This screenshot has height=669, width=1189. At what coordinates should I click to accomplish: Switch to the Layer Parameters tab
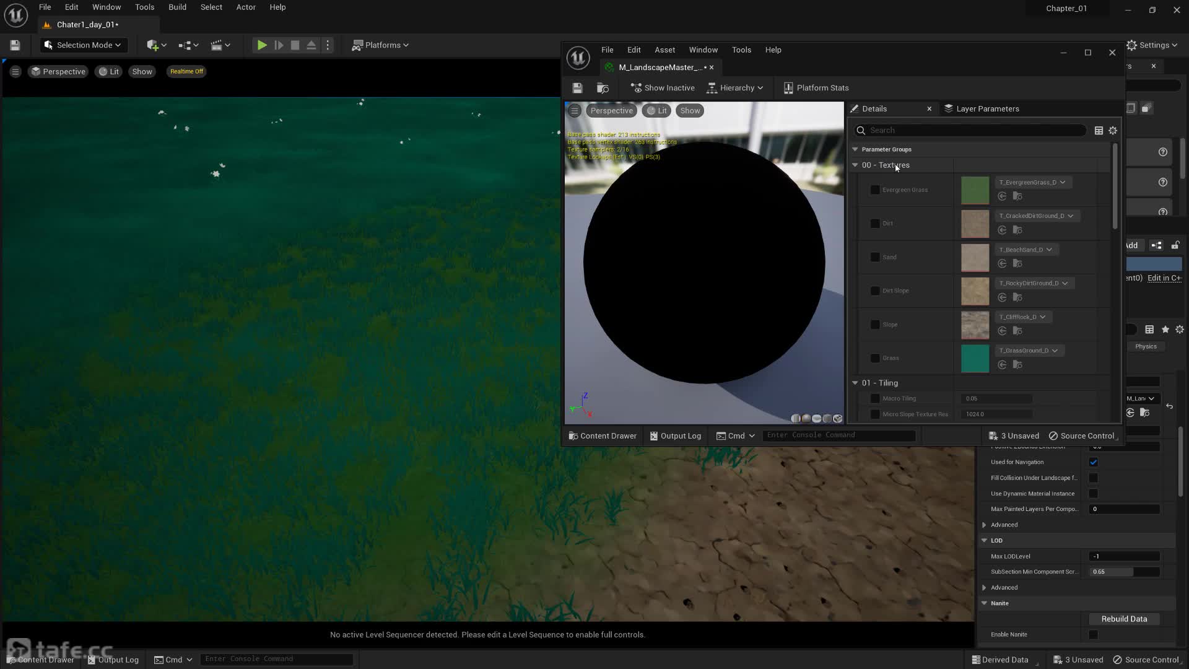tap(982, 109)
